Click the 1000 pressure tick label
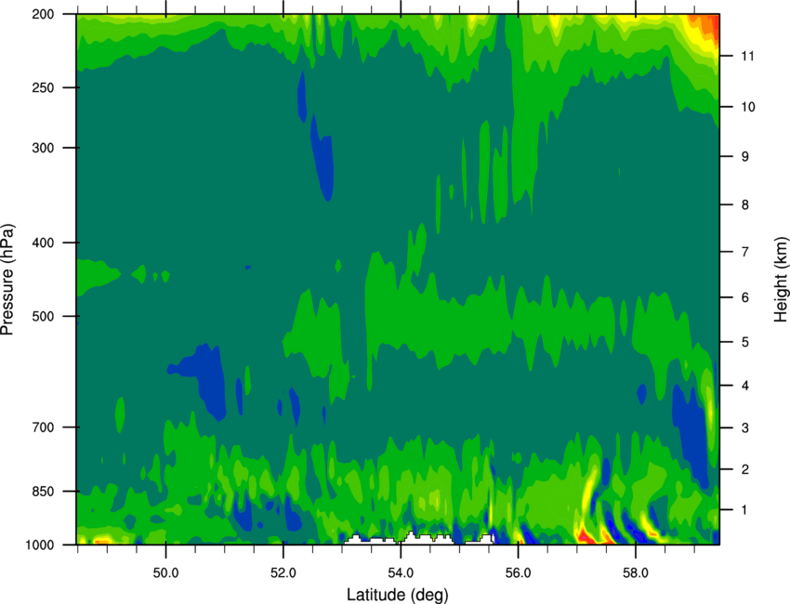Viewport: 790px width, 604px height. click(40, 545)
